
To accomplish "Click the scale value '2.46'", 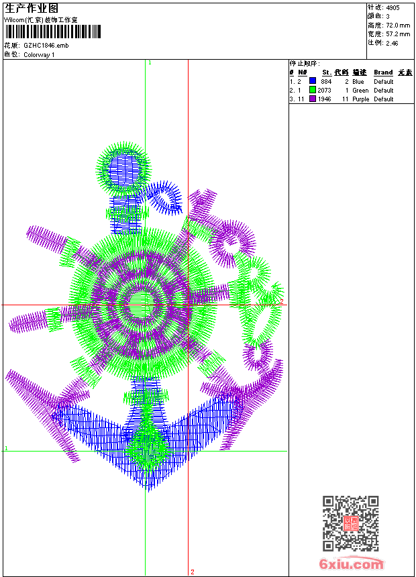I will (x=392, y=44).
